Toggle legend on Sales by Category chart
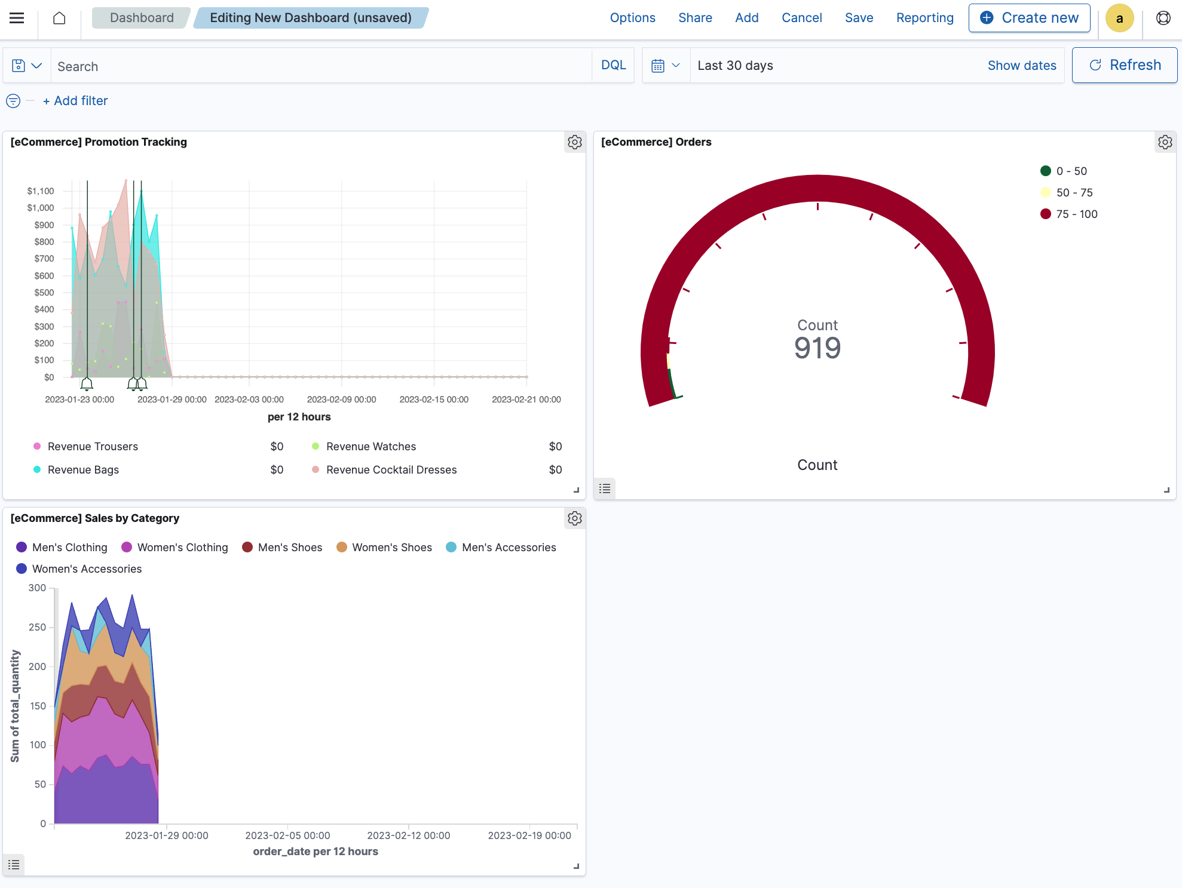The width and height of the screenshot is (1182, 888). [14, 865]
